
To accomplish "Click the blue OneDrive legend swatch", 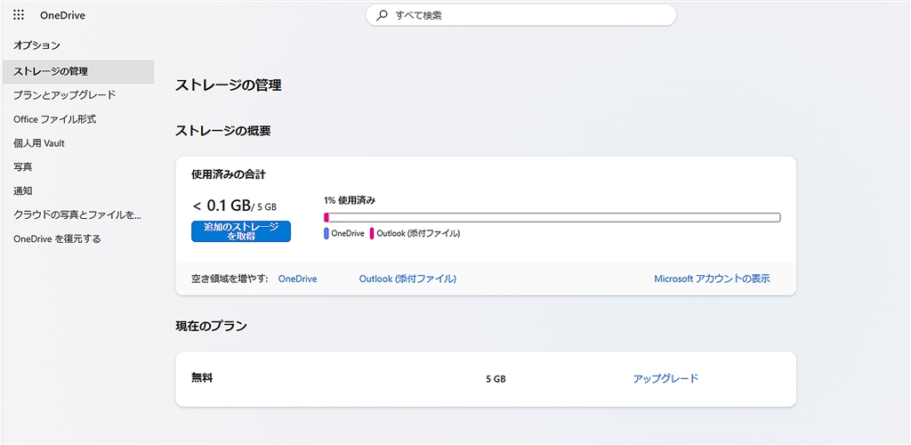I will pos(327,233).
